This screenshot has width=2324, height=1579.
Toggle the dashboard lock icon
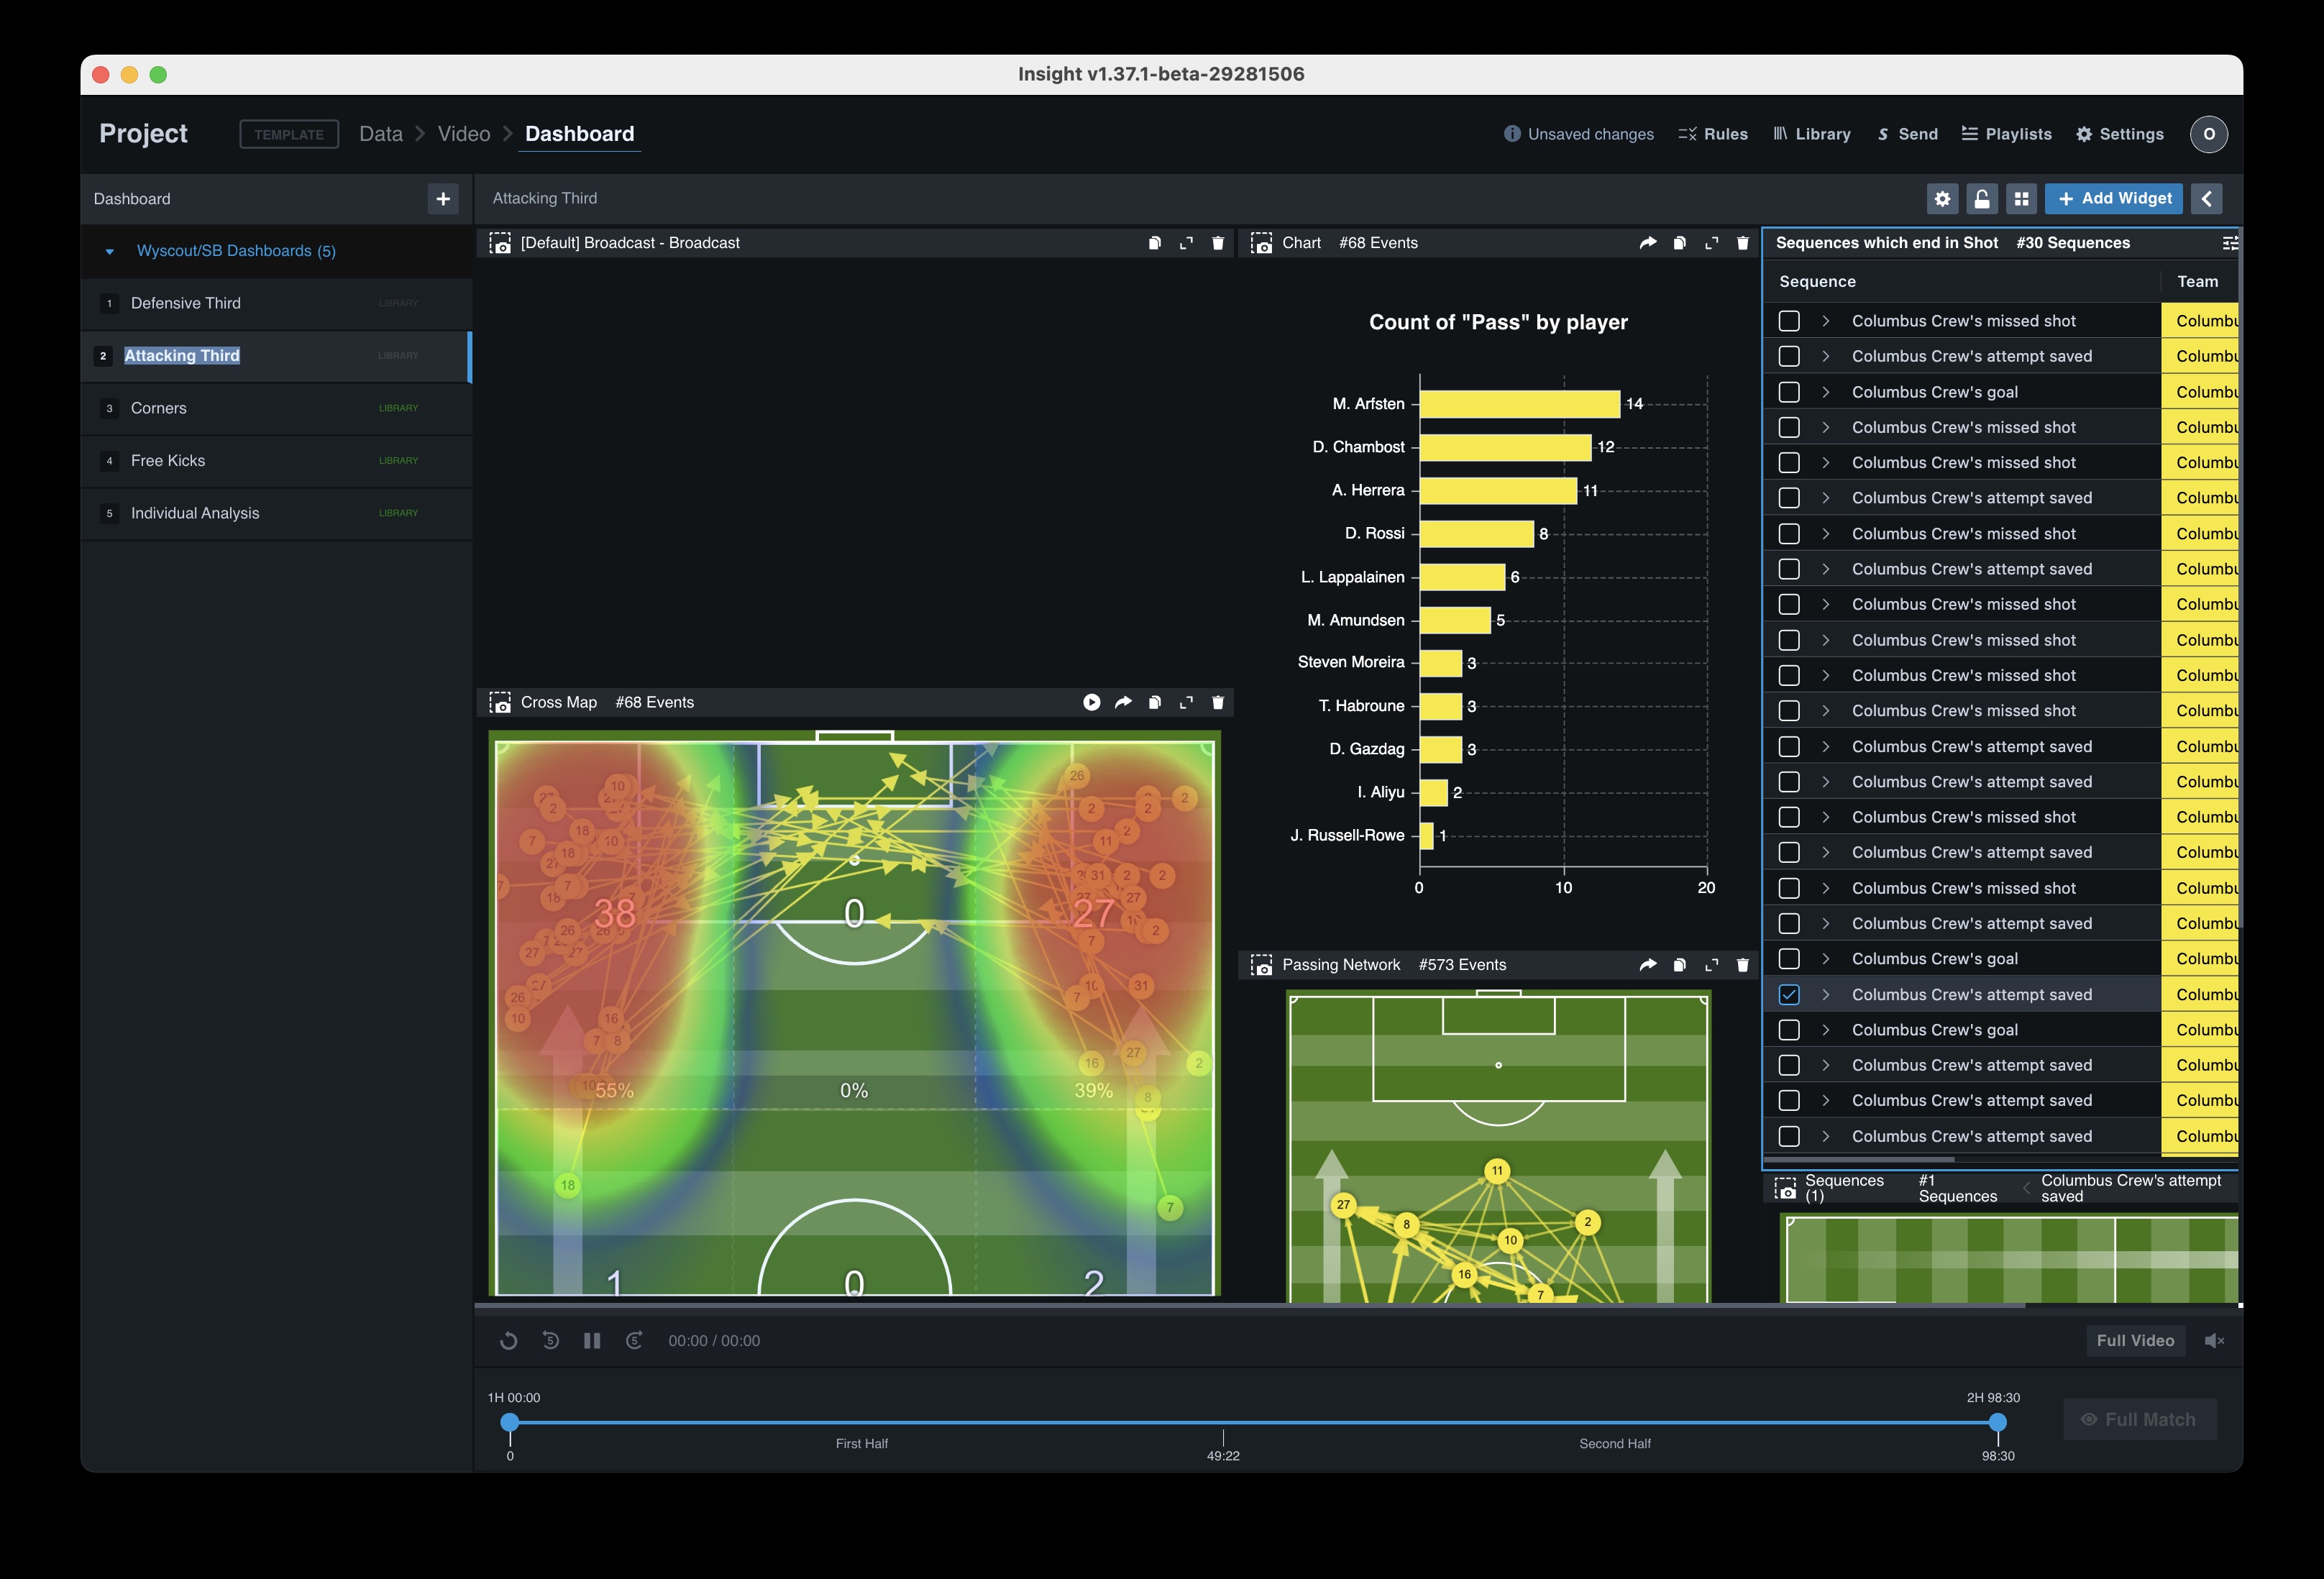tap(1981, 198)
